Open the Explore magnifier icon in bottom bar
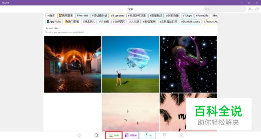 pyautogui.click(x=97, y=135)
